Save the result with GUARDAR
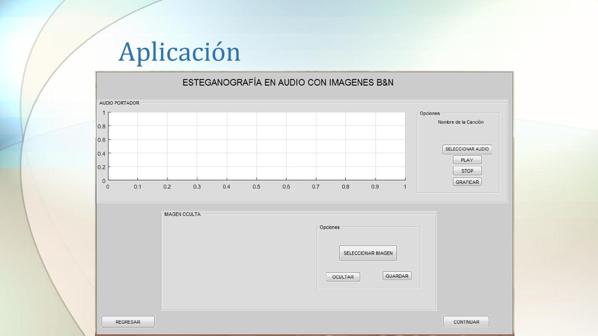598x336 pixels. [397, 276]
